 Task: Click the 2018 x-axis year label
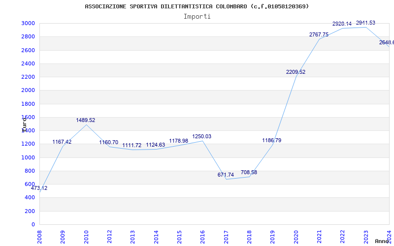(x=249, y=237)
